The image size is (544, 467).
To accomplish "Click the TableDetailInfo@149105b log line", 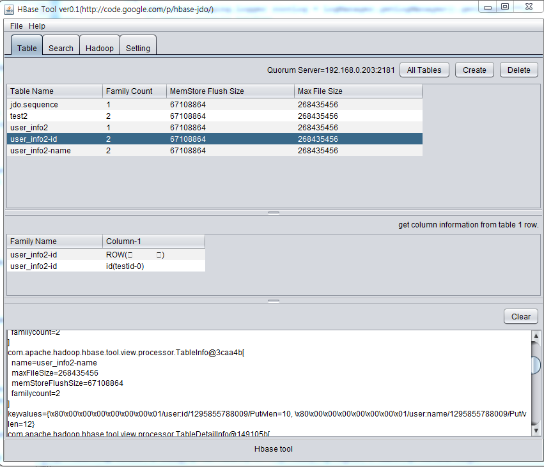I will click(x=139, y=434).
